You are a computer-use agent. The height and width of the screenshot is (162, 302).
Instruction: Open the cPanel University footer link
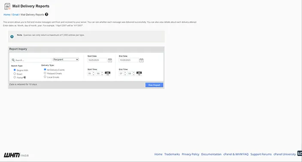click(x=285, y=154)
